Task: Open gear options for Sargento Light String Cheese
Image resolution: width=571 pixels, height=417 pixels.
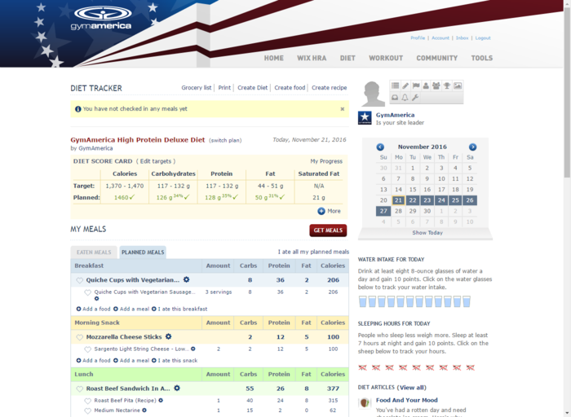Action: point(193,349)
